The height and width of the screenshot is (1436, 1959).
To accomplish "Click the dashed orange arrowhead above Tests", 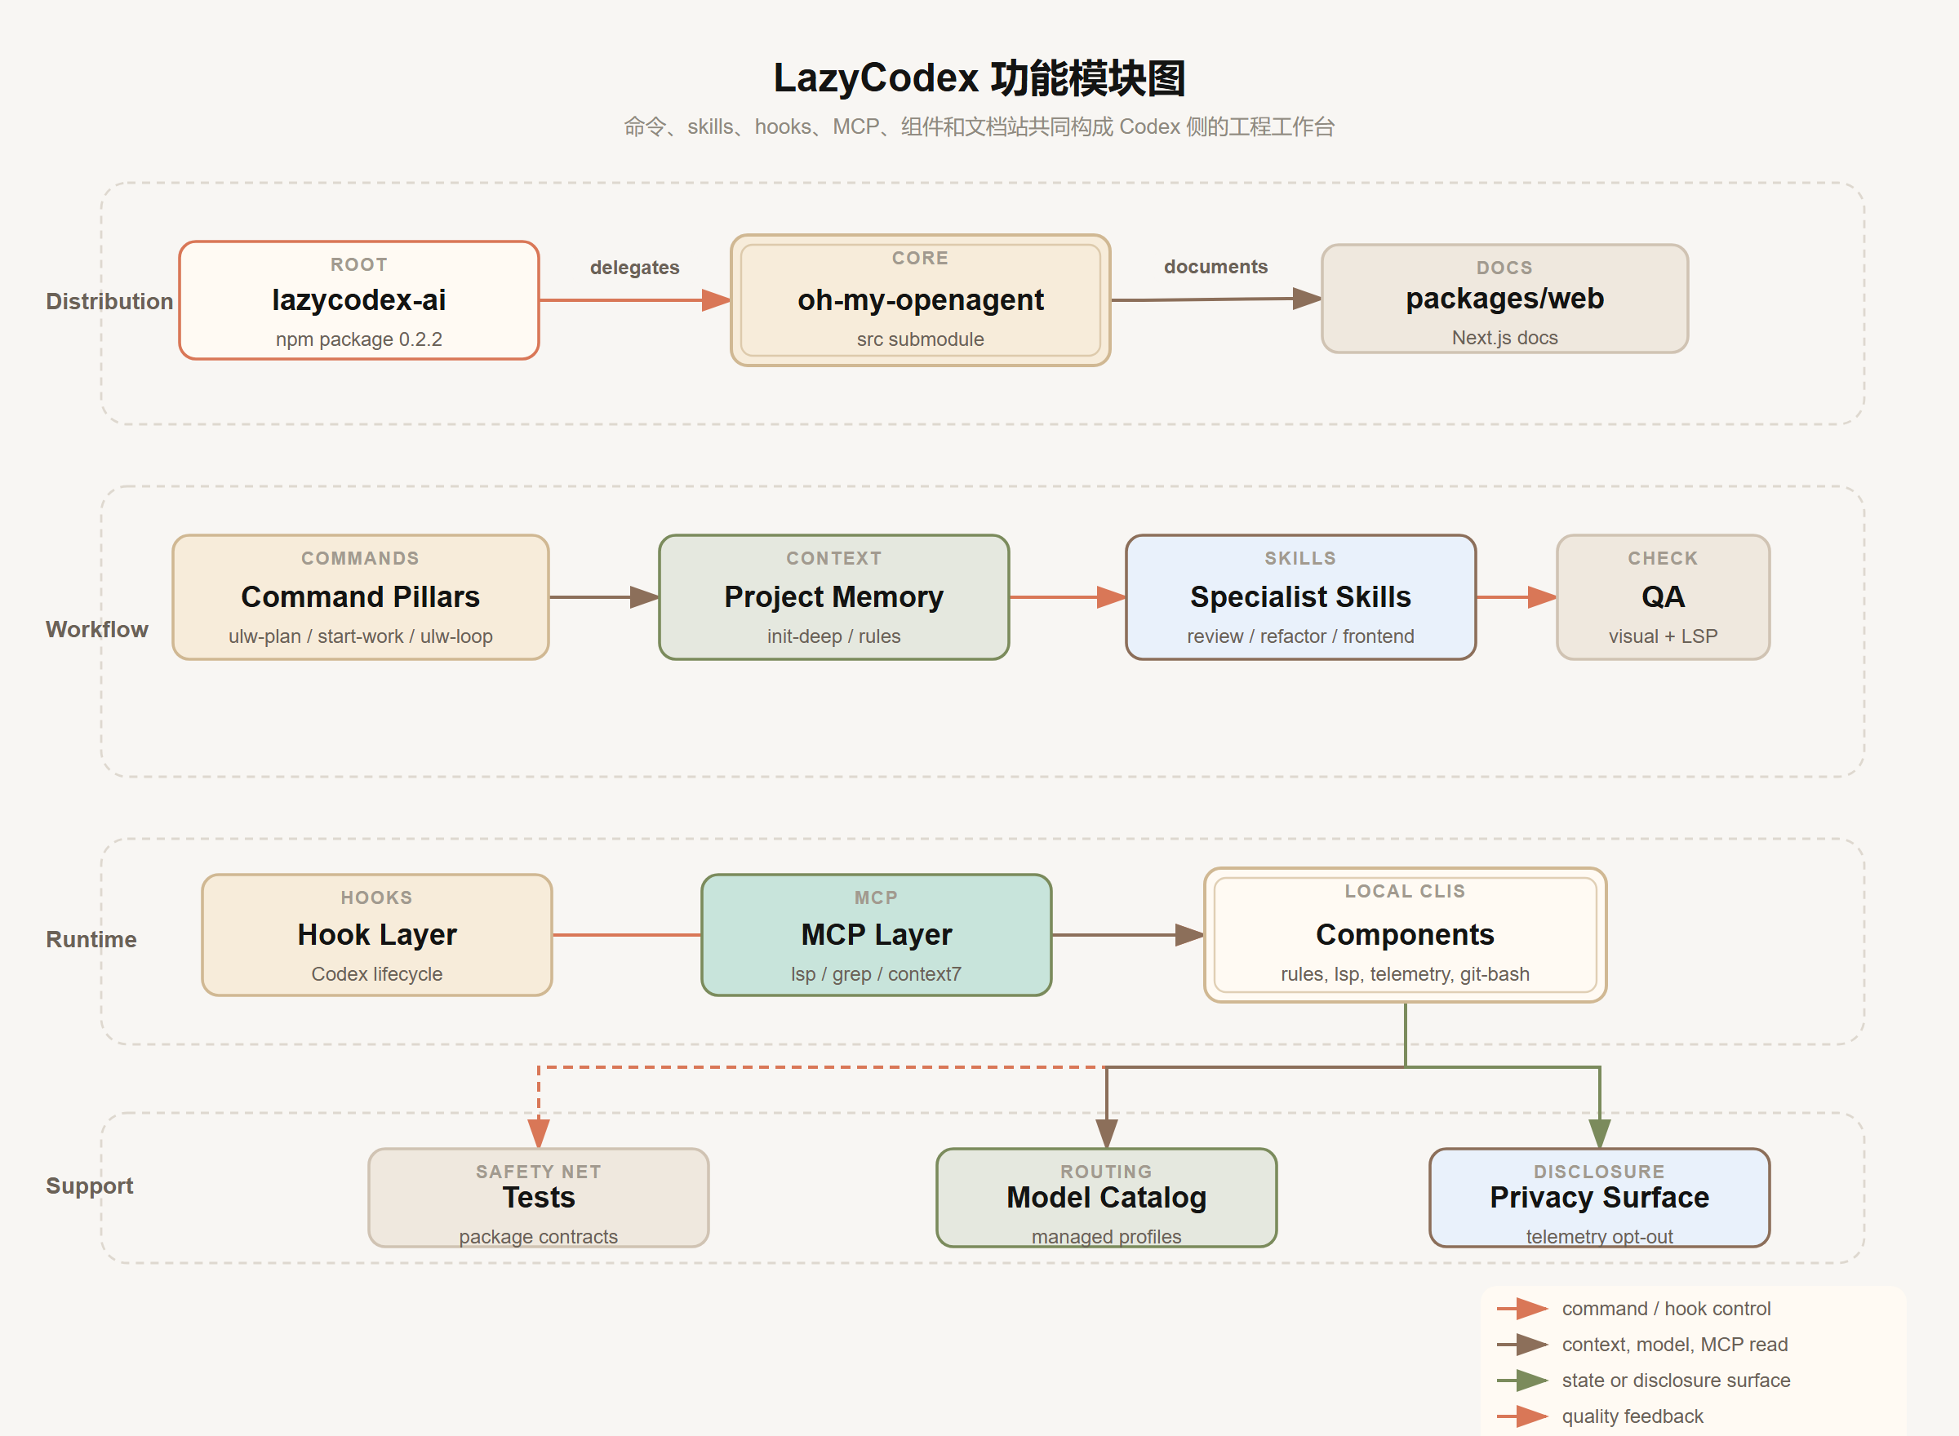I will (x=538, y=1133).
